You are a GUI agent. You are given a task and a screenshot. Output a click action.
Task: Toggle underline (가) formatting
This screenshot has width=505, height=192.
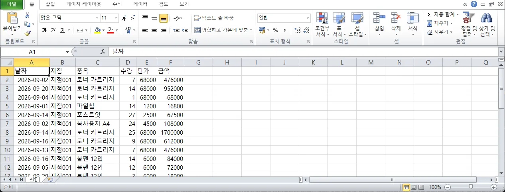63,30
